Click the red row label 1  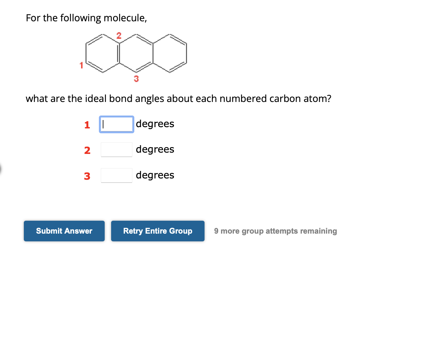click(87, 125)
